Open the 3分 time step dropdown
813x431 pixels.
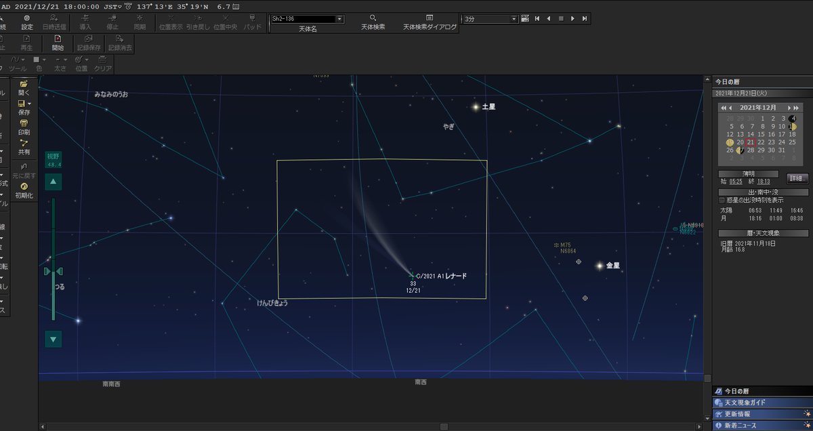pyautogui.click(x=515, y=19)
